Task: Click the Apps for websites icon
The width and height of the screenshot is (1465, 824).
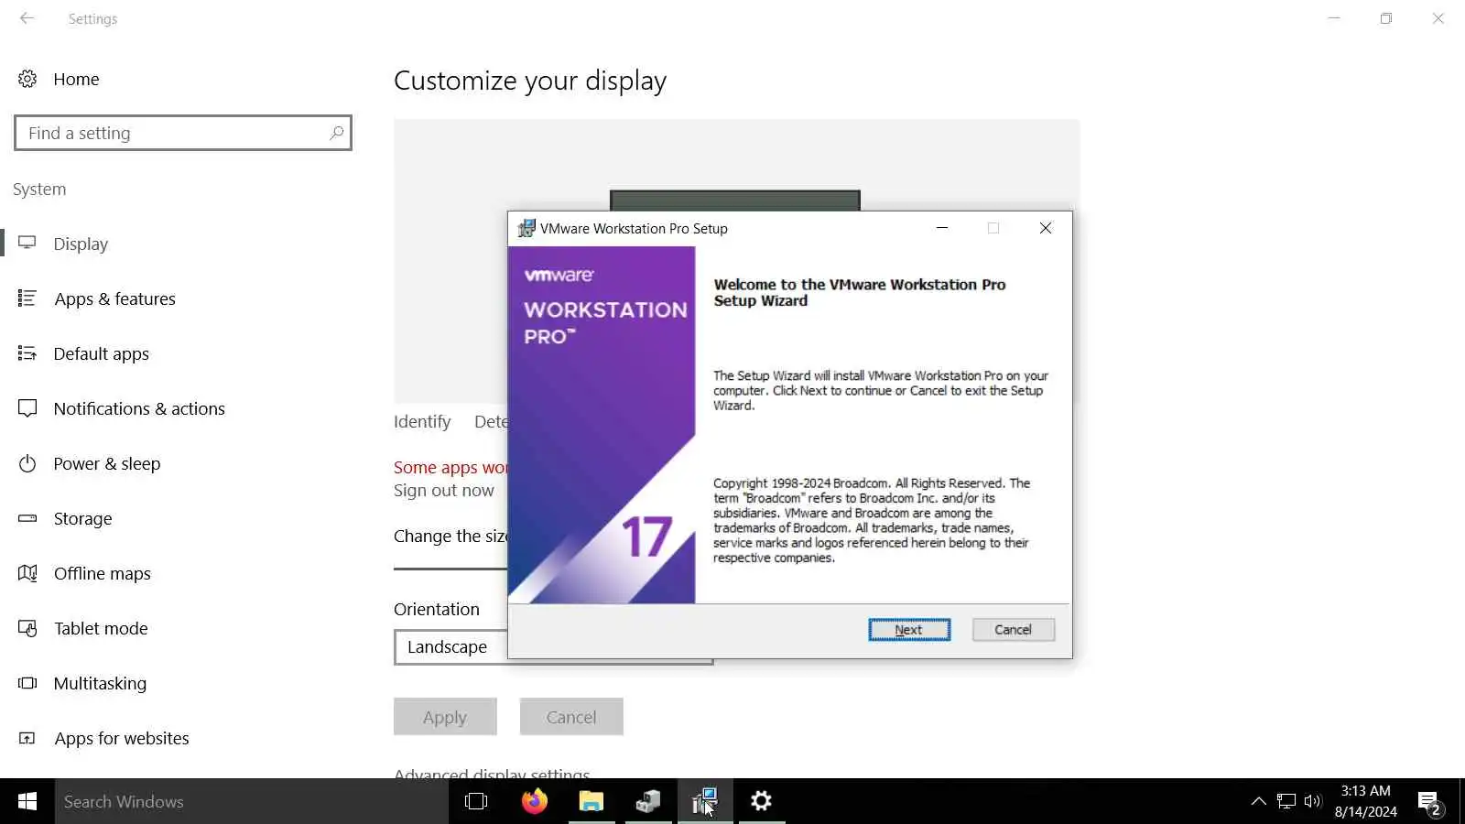Action: 27,738
